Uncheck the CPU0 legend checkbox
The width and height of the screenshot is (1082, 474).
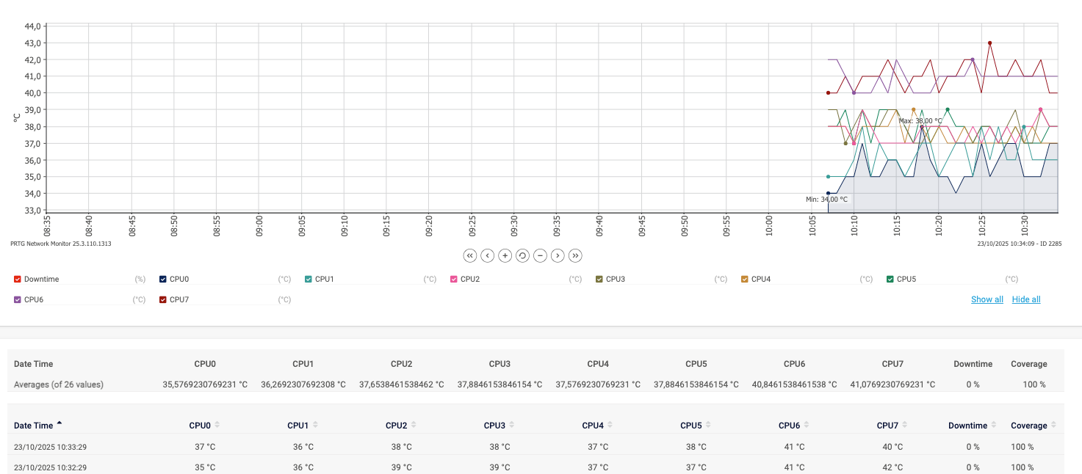click(163, 279)
